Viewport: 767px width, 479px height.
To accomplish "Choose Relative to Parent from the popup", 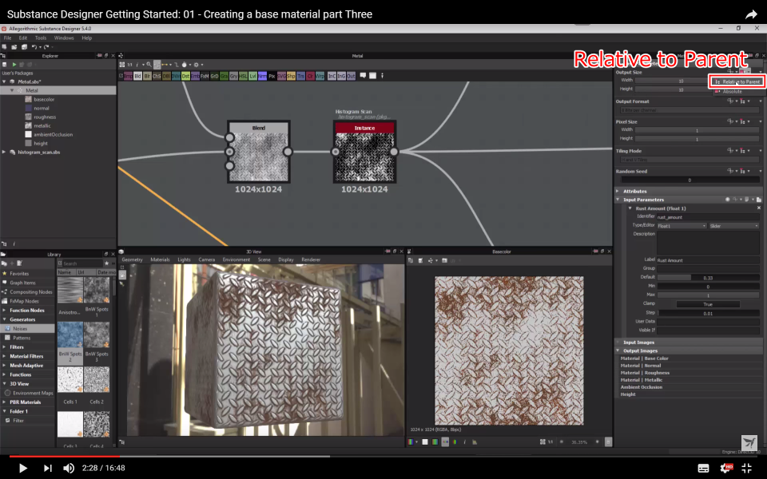I will click(x=737, y=82).
